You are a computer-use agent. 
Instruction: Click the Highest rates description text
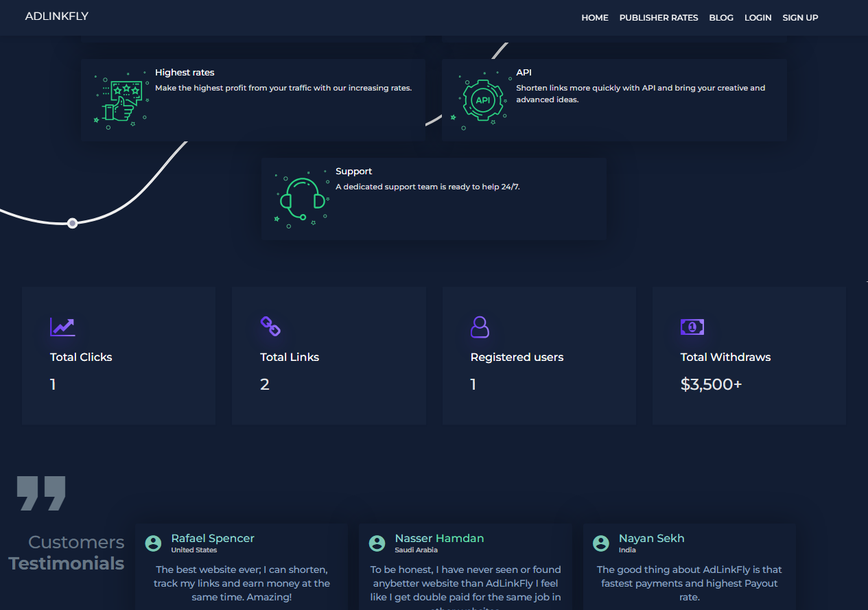tap(283, 88)
